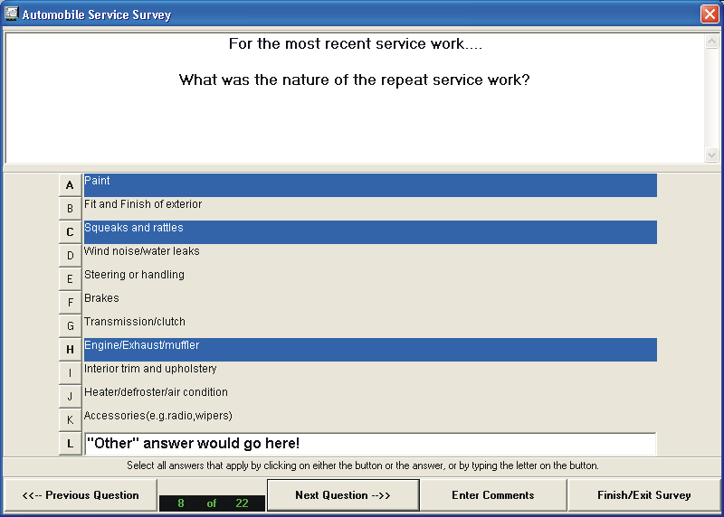
Task: Select the Fit and Finish of exterior answer
Action: click(x=370, y=209)
